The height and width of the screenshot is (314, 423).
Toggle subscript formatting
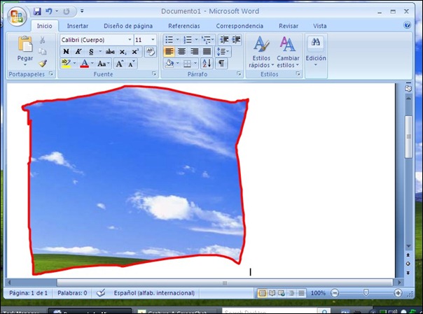tap(123, 52)
